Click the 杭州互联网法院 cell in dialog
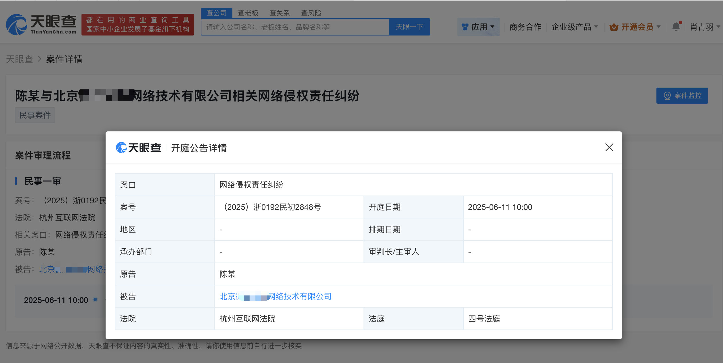This screenshot has height=363, width=723. coord(289,319)
